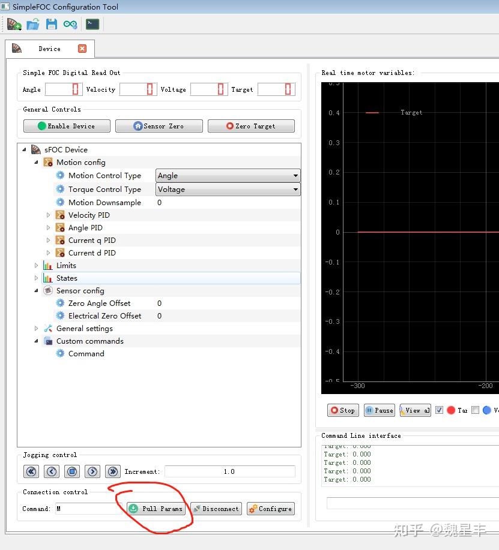Open the serial terminal console icon

[x=92, y=24]
